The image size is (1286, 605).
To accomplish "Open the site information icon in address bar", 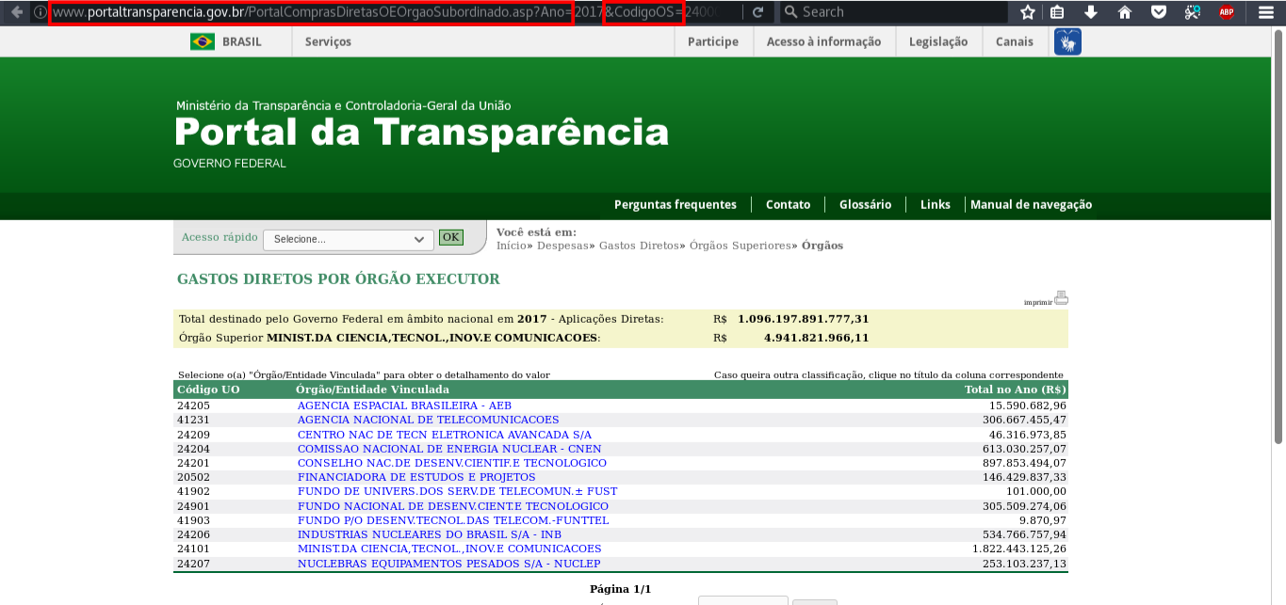I will coord(41,12).
